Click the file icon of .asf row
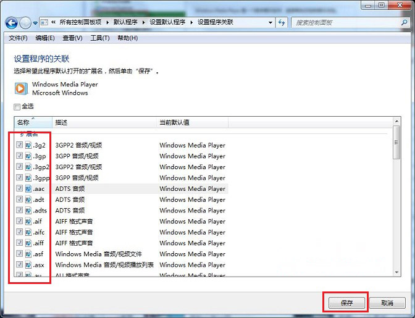This screenshot has width=415, height=318. click(28, 254)
